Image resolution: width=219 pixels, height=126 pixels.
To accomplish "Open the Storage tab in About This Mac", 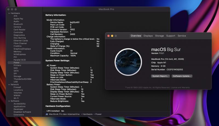I will [x=159, y=36].
